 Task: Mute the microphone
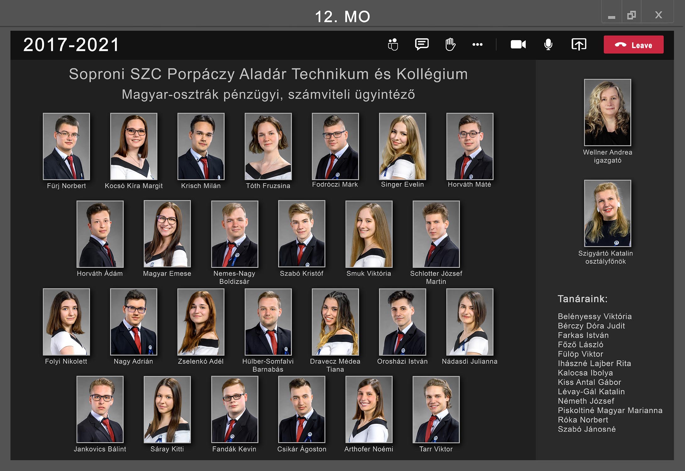click(548, 45)
